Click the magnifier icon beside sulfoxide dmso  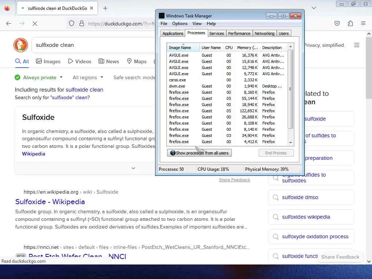(275, 197)
